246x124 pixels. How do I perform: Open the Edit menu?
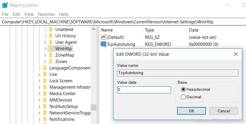(16, 14)
